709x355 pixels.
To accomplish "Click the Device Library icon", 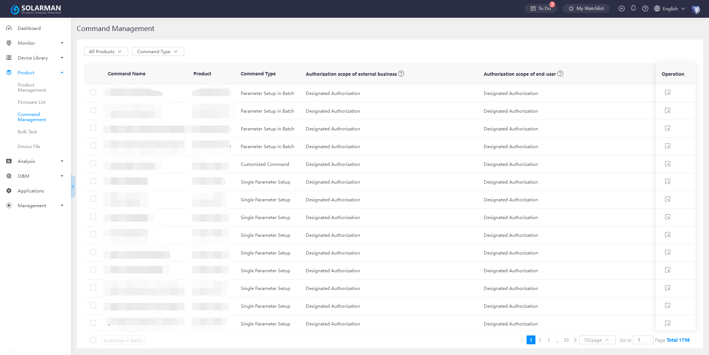I will coord(9,58).
